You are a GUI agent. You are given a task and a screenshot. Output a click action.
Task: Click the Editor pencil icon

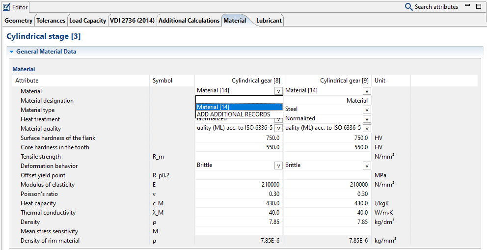click(x=7, y=7)
